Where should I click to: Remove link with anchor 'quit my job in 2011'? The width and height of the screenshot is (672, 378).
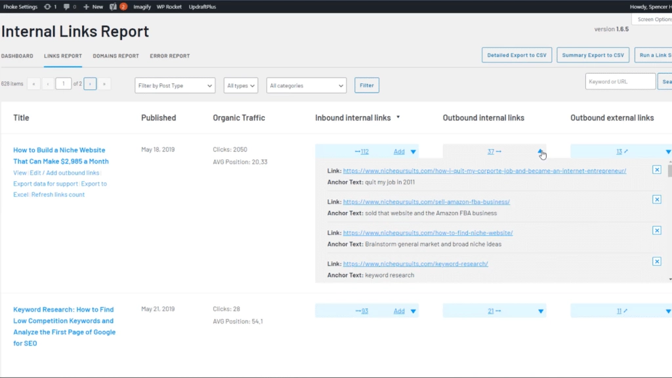657,169
